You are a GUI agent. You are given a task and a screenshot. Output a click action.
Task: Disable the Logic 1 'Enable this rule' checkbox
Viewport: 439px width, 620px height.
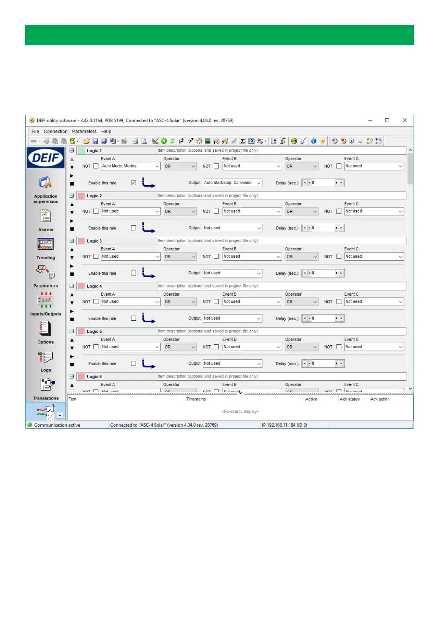[x=133, y=183]
